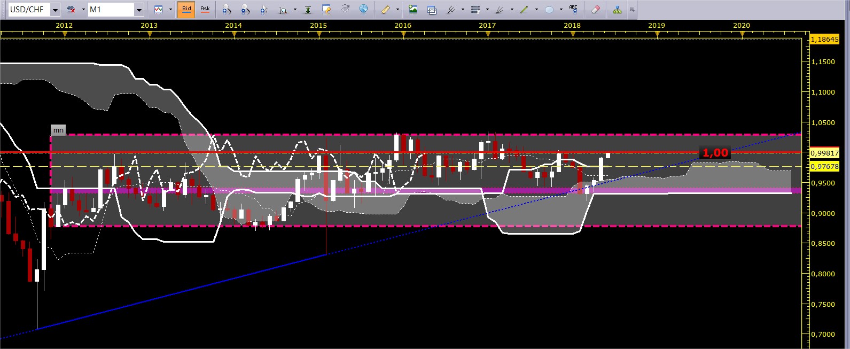
Task: Click the 1,0500 price scale label
Action: click(823, 122)
